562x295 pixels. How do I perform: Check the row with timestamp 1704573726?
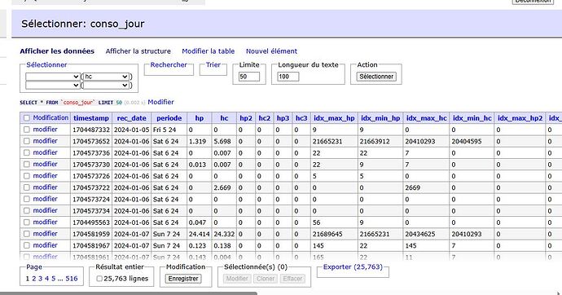point(27,176)
